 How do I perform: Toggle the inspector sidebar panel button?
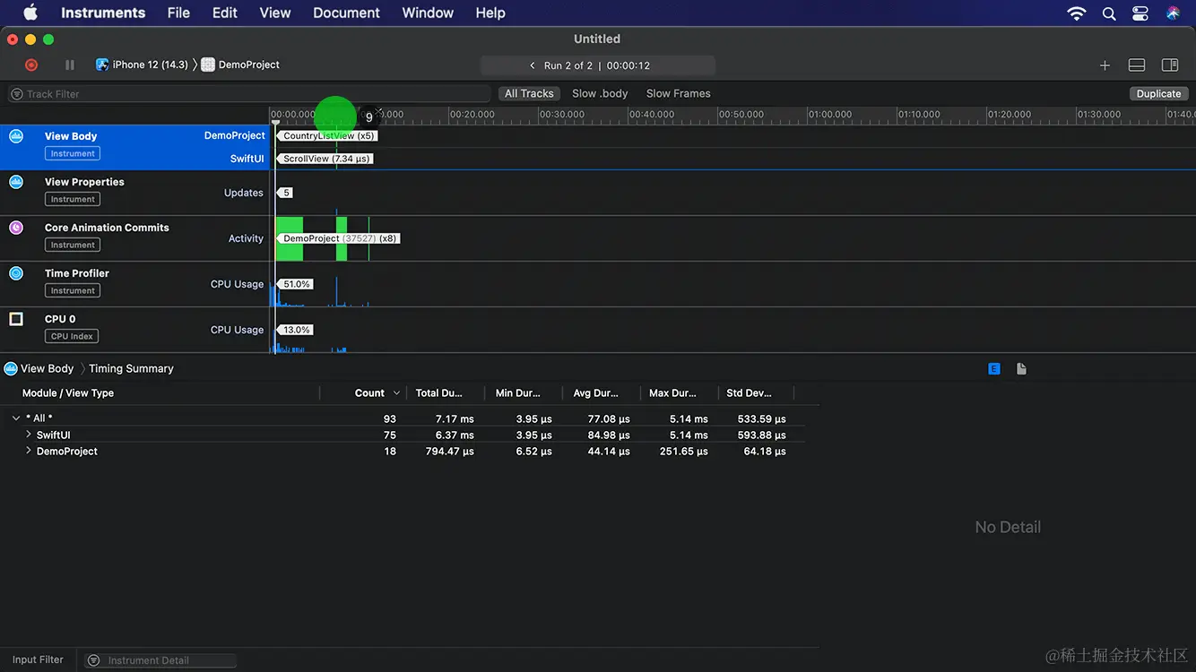tap(1170, 65)
